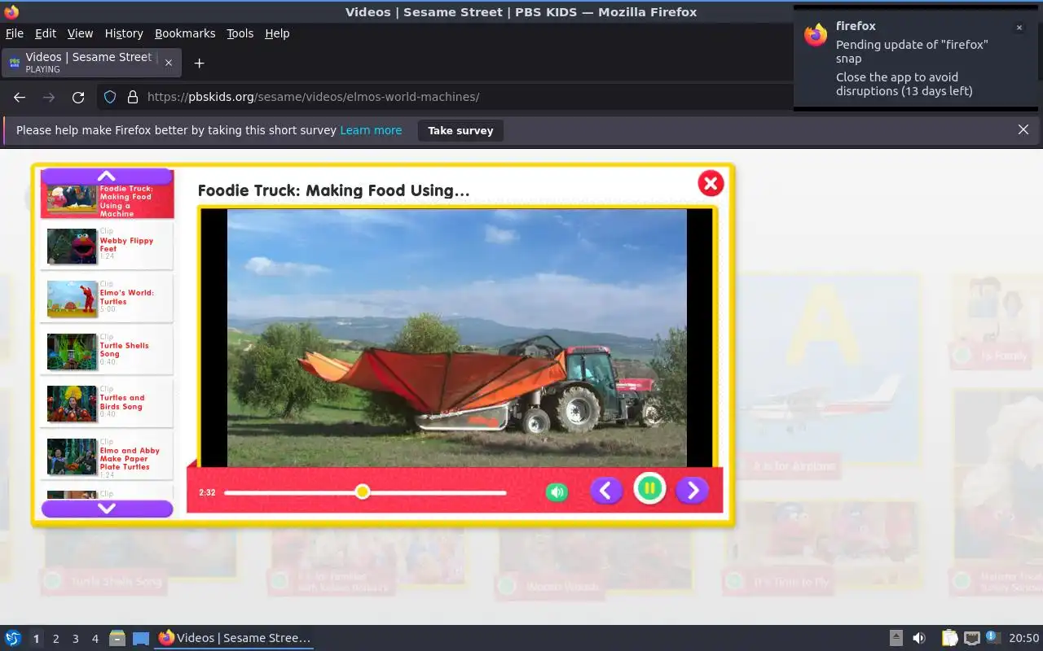This screenshot has width=1043, height=651.
Task: Click the Foodie Truck video title heading
Action: [334, 190]
